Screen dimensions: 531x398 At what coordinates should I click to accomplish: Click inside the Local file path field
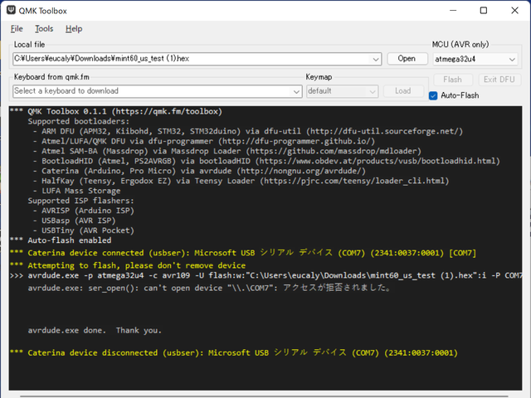(x=191, y=59)
